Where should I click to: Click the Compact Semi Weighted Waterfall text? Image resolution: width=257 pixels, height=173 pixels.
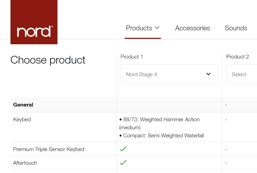point(164,136)
